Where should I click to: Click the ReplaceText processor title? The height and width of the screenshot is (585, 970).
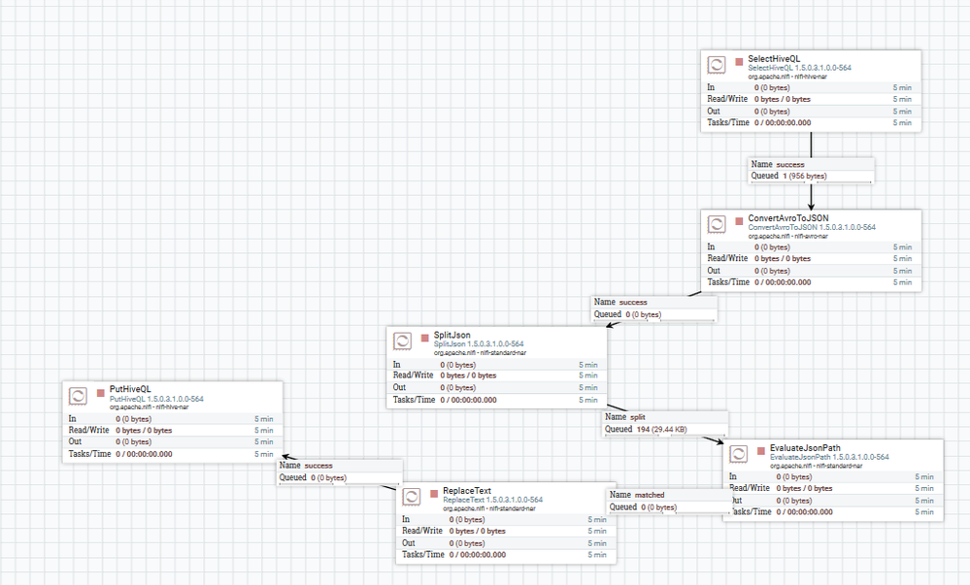click(467, 490)
